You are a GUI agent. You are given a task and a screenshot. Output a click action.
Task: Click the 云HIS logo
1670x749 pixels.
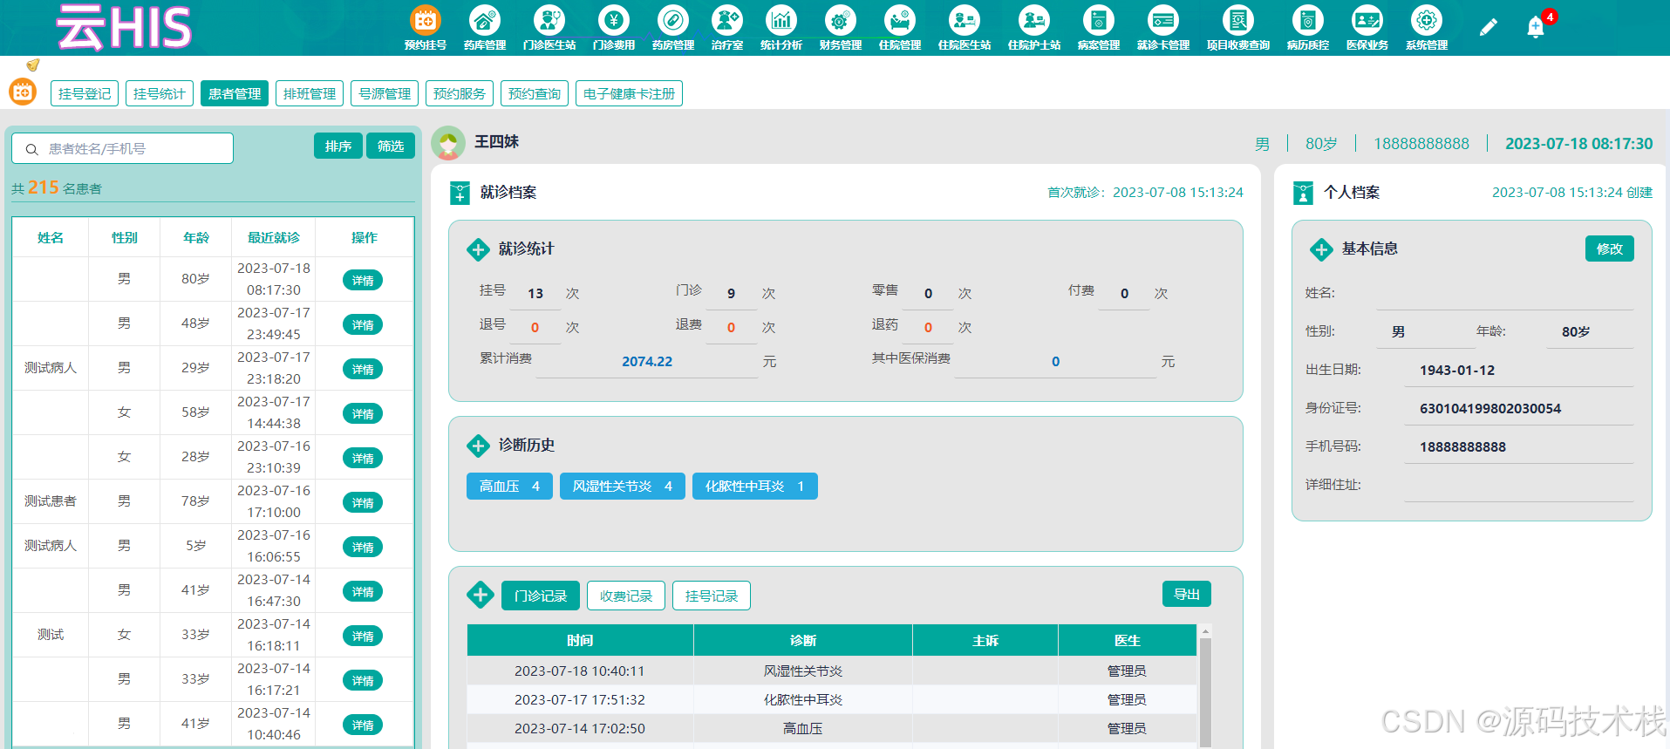[x=124, y=27]
